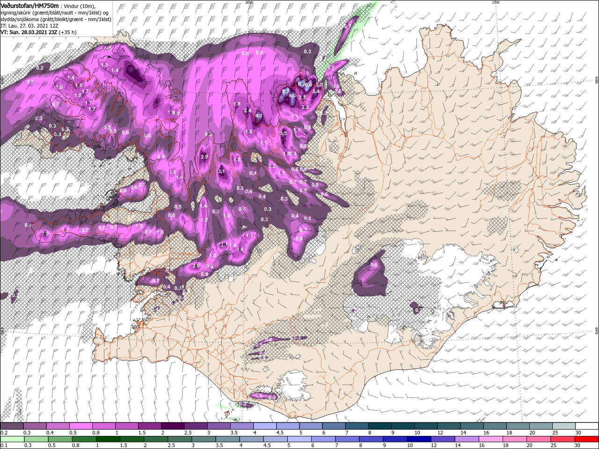Viewport: 599px width, 449px height.
Task: Click the Veðurstofan/HM750m title text
Action: coord(29,5)
